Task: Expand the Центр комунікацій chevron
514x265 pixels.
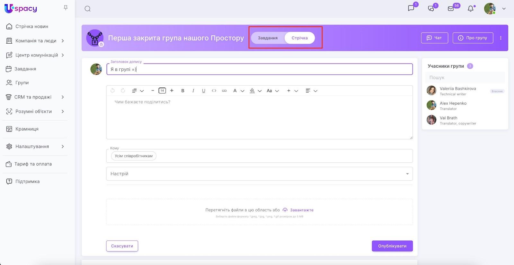Action: pyautogui.click(x=63, y=55)
